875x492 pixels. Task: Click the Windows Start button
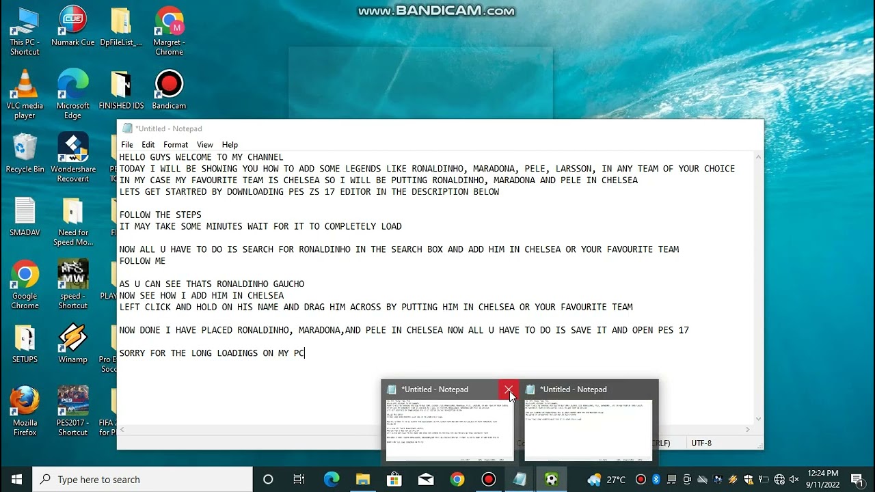[x=16, y=480]
